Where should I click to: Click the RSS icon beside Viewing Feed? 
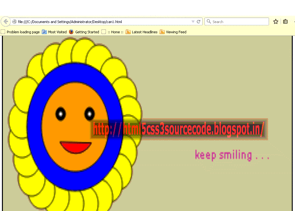(x=162, y=32)
